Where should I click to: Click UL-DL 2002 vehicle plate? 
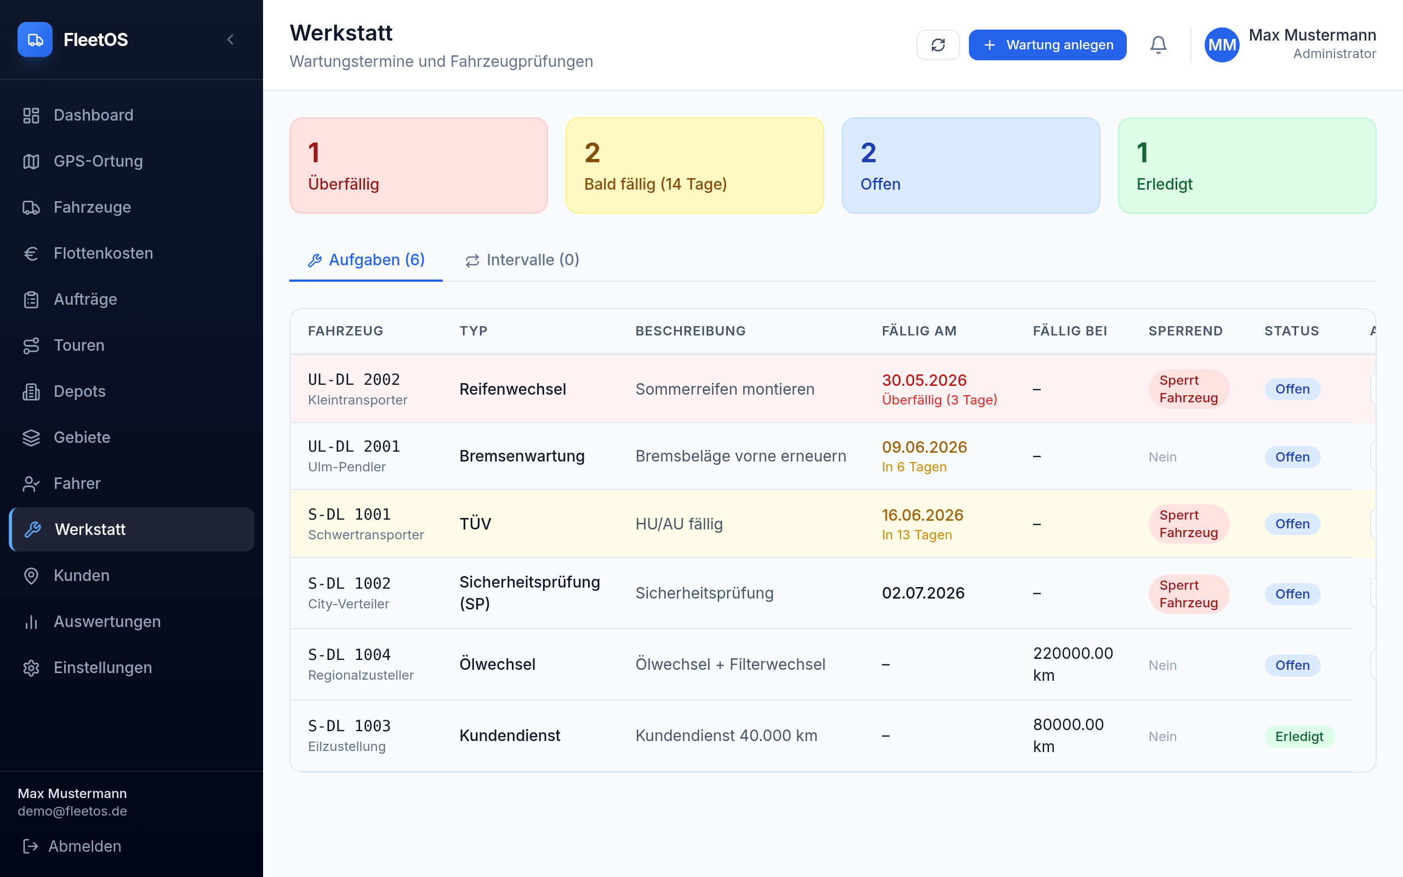353,379
